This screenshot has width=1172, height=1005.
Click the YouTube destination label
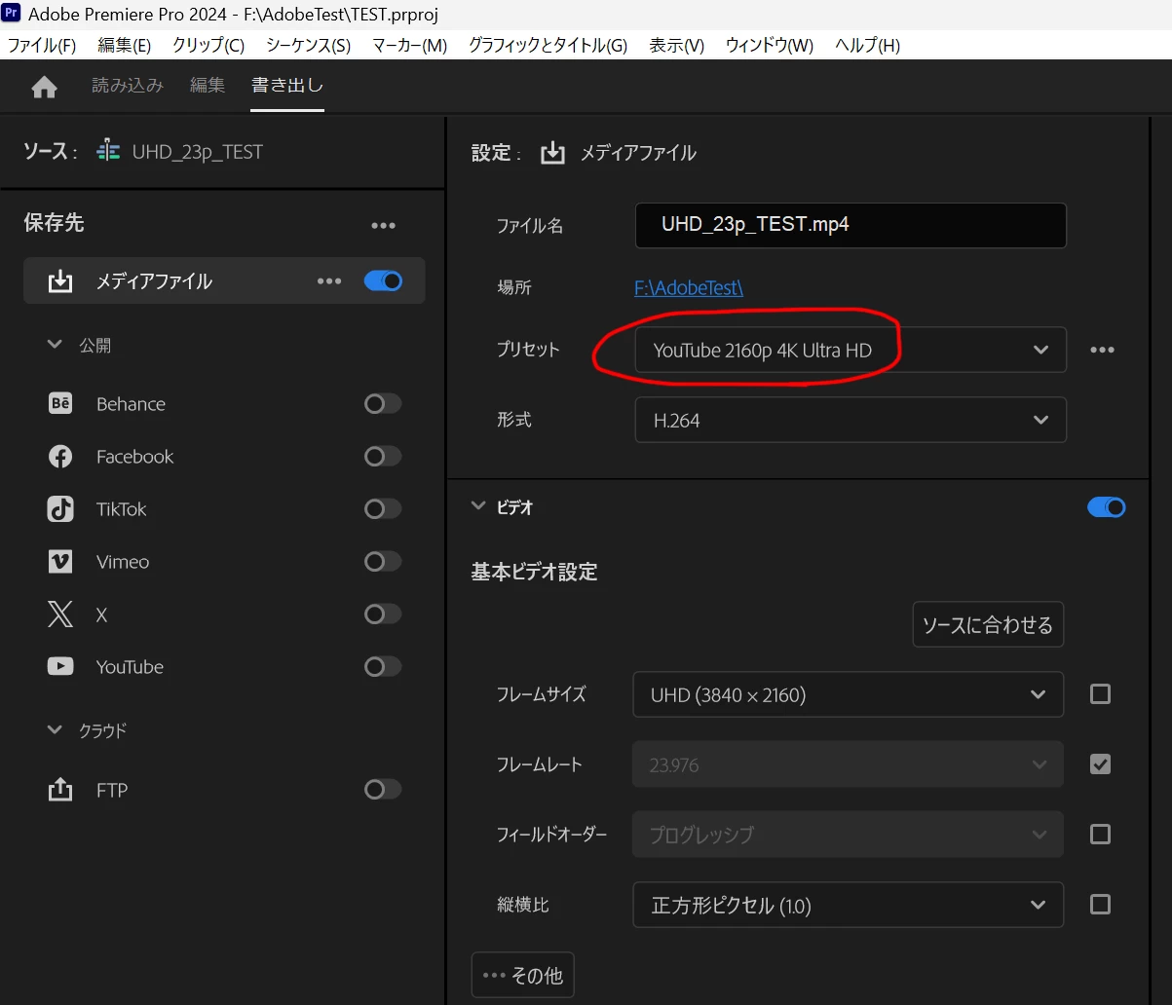(130, 667)
